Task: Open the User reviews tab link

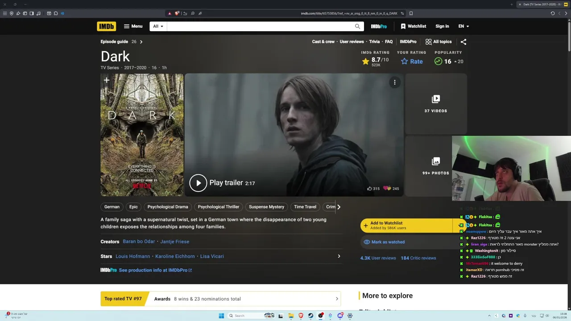Action: pos(352,41)
